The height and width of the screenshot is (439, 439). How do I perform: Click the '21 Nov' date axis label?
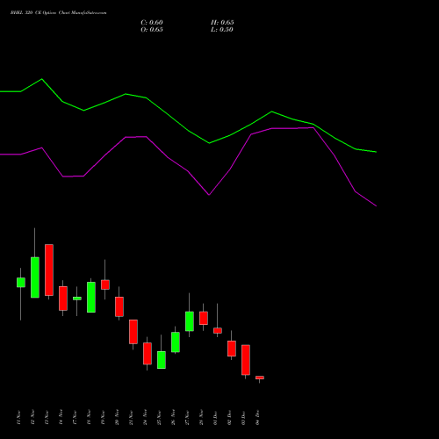click(131, 418)
